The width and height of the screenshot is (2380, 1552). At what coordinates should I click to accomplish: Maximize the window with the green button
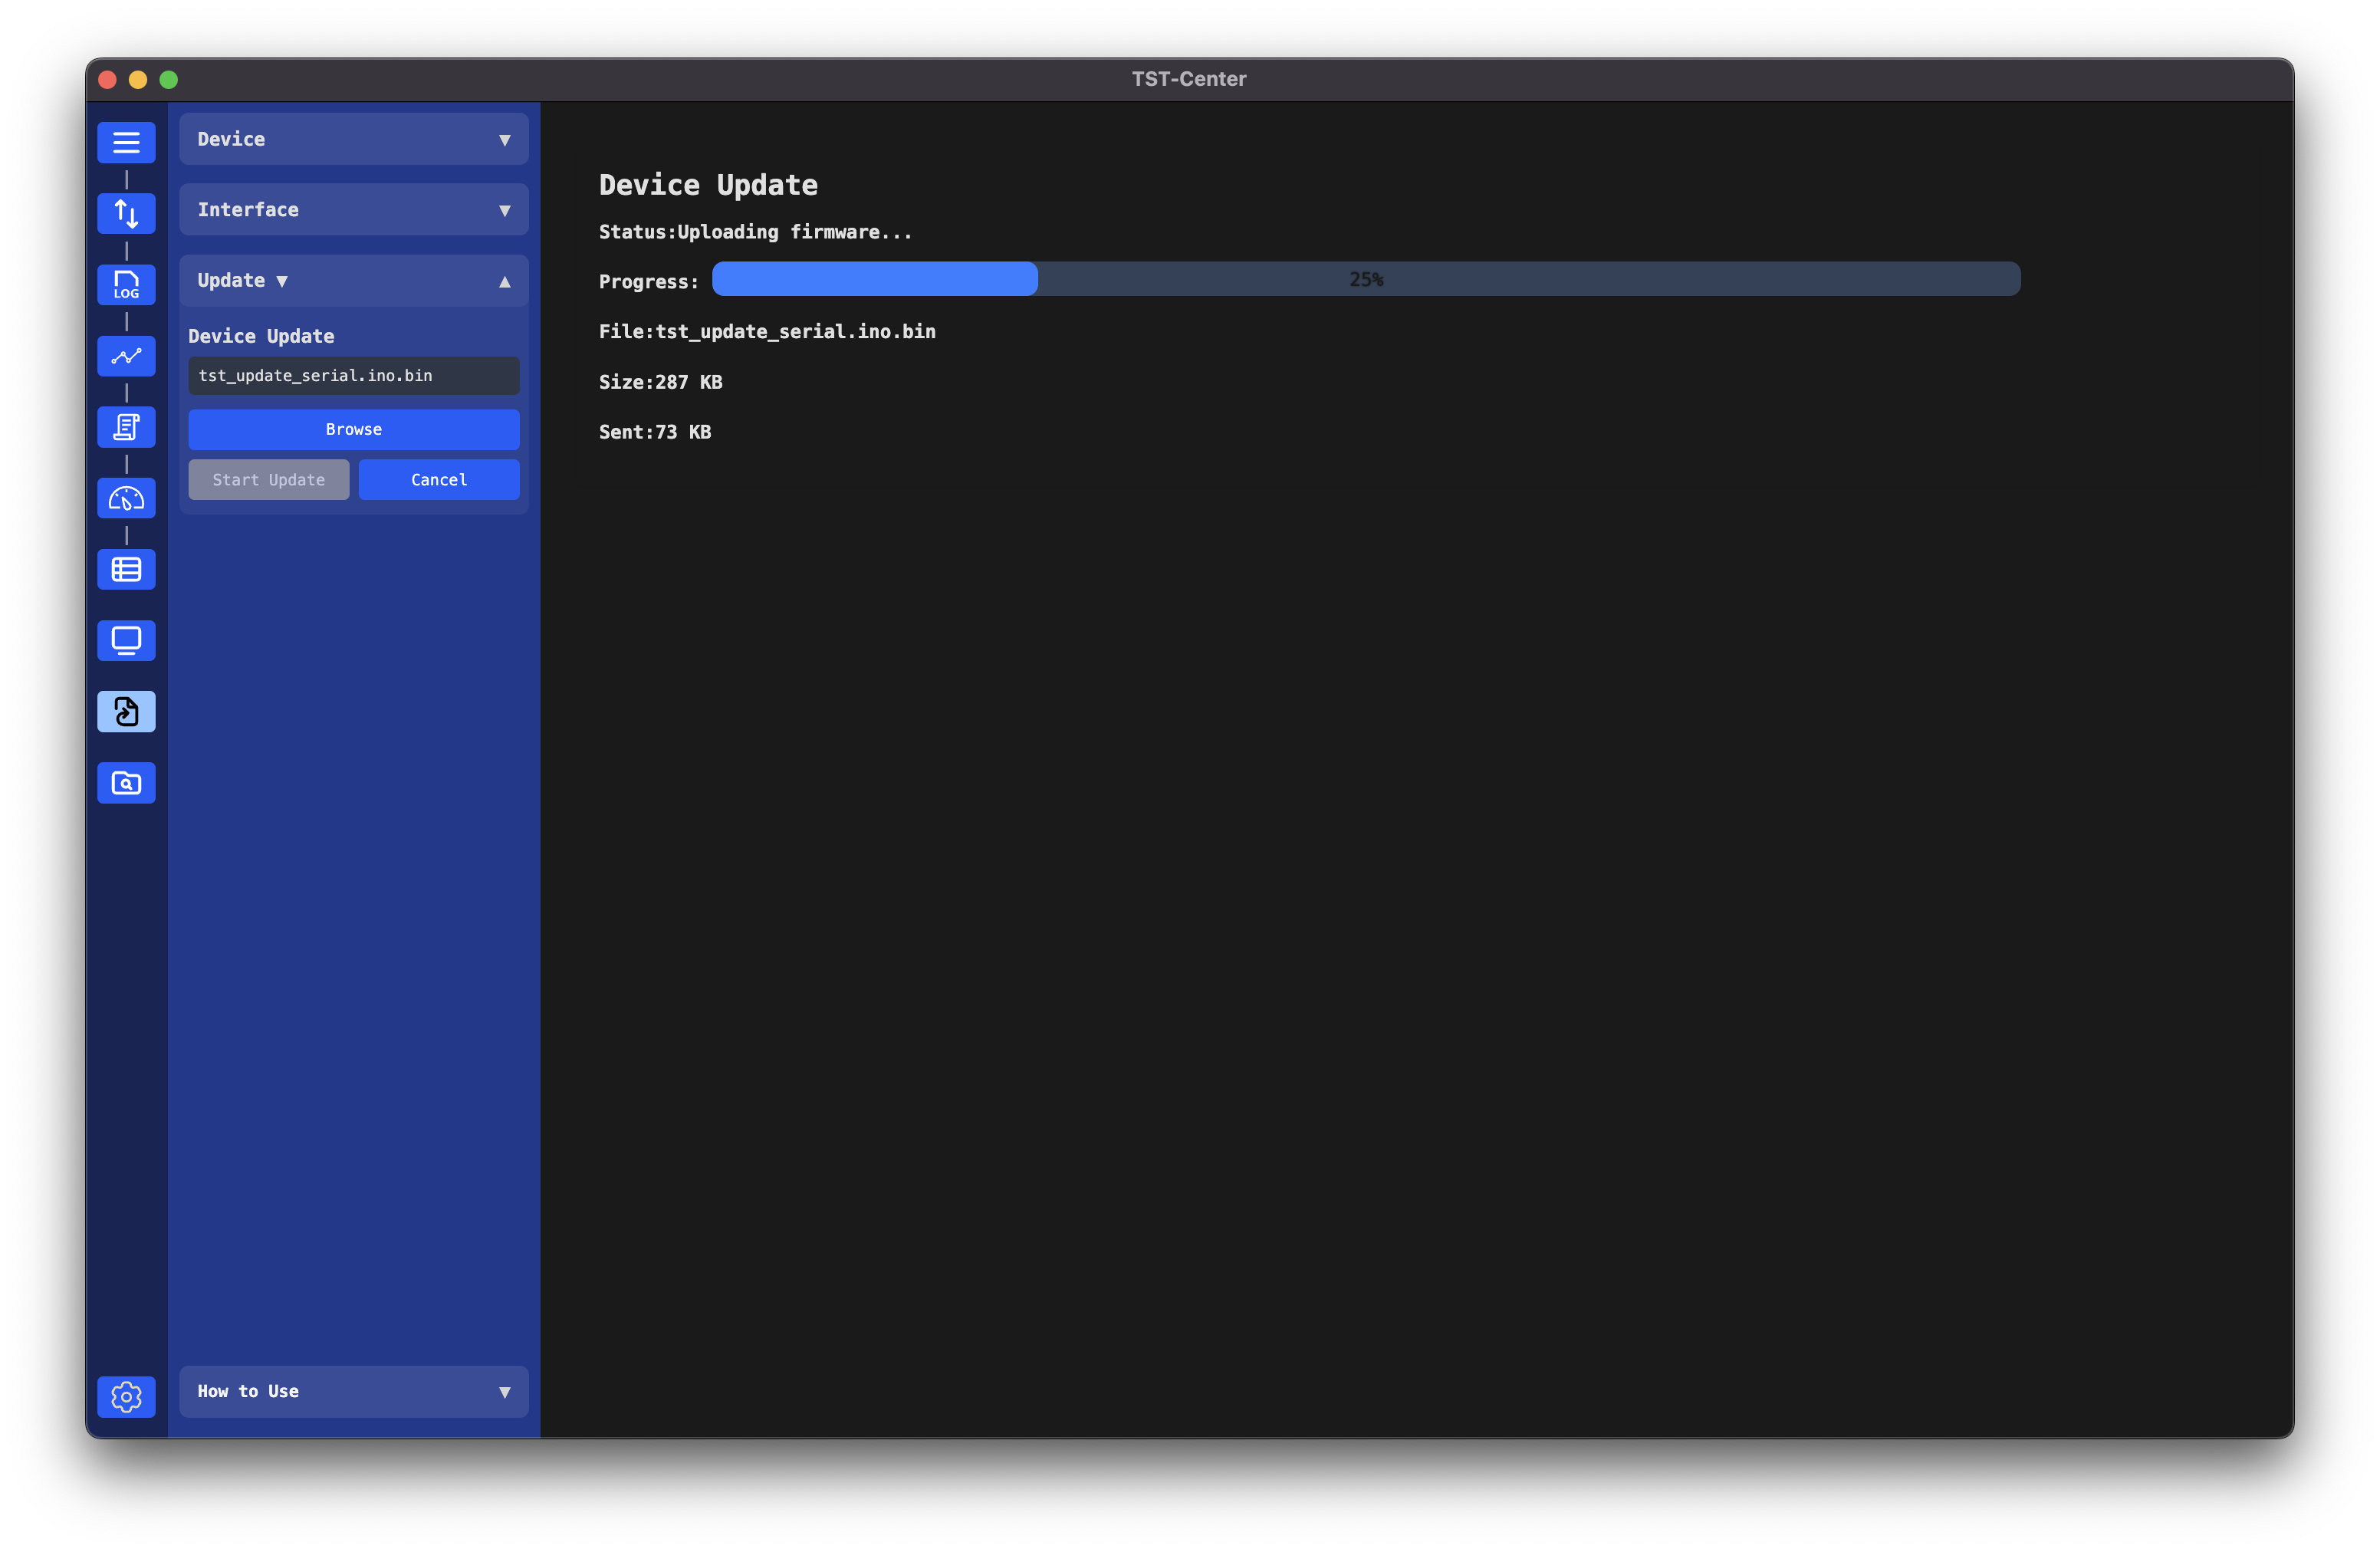click(169, 80)
